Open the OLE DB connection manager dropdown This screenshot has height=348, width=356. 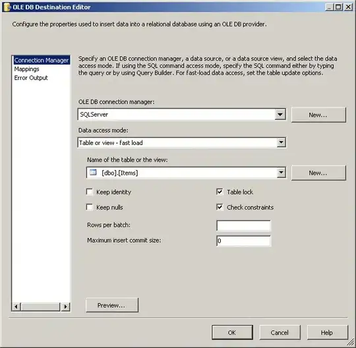click(280, 115)
